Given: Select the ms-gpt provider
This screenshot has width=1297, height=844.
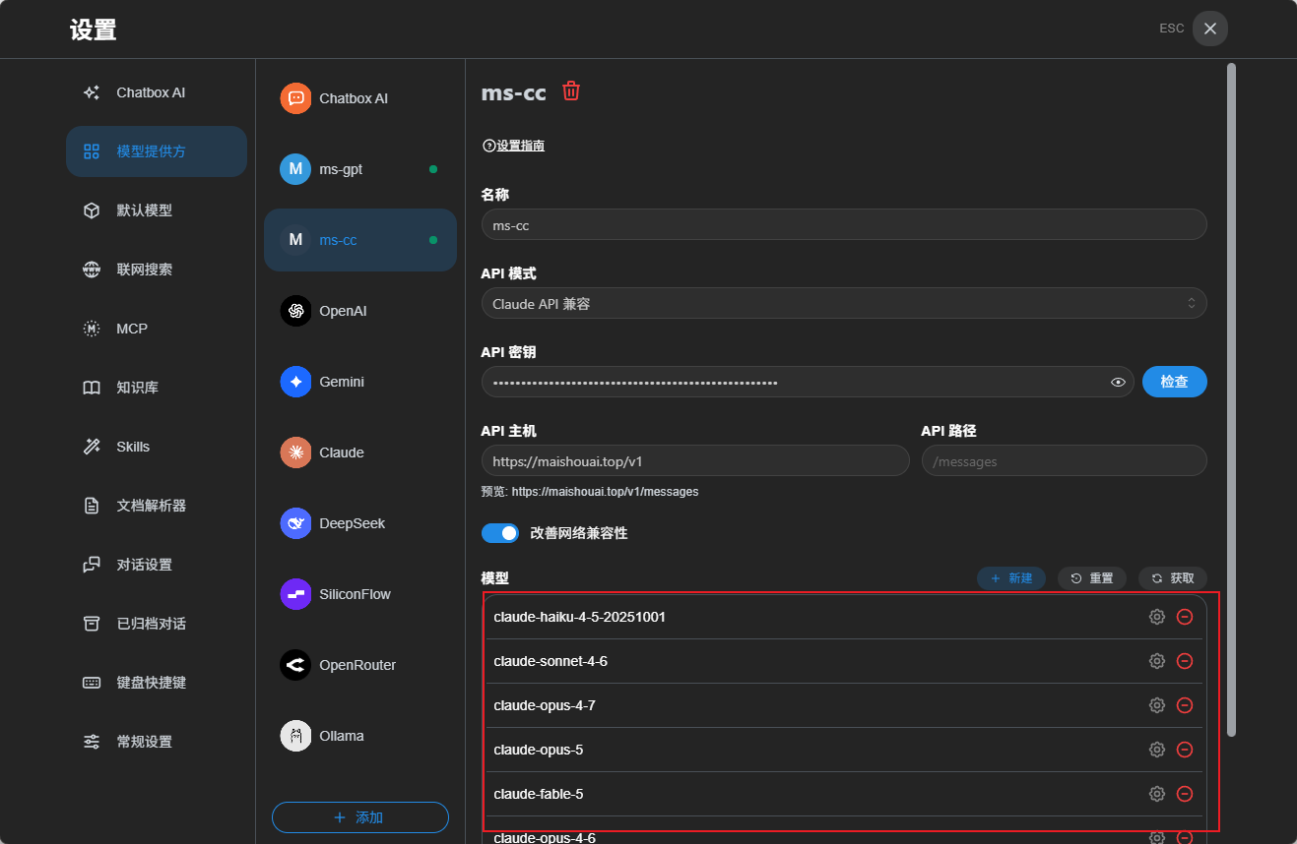Looking at the screenshot, I should [360, 169].
